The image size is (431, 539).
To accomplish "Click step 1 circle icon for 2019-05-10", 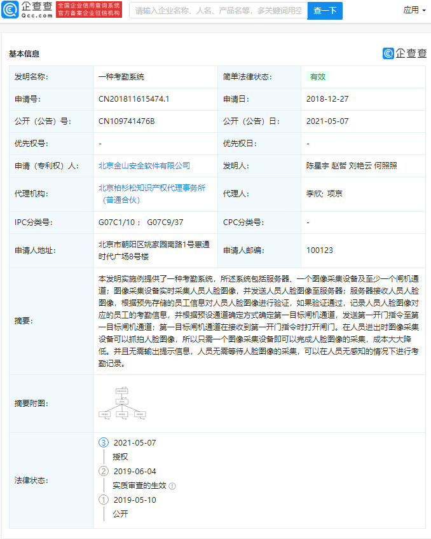I will point(104,500).
